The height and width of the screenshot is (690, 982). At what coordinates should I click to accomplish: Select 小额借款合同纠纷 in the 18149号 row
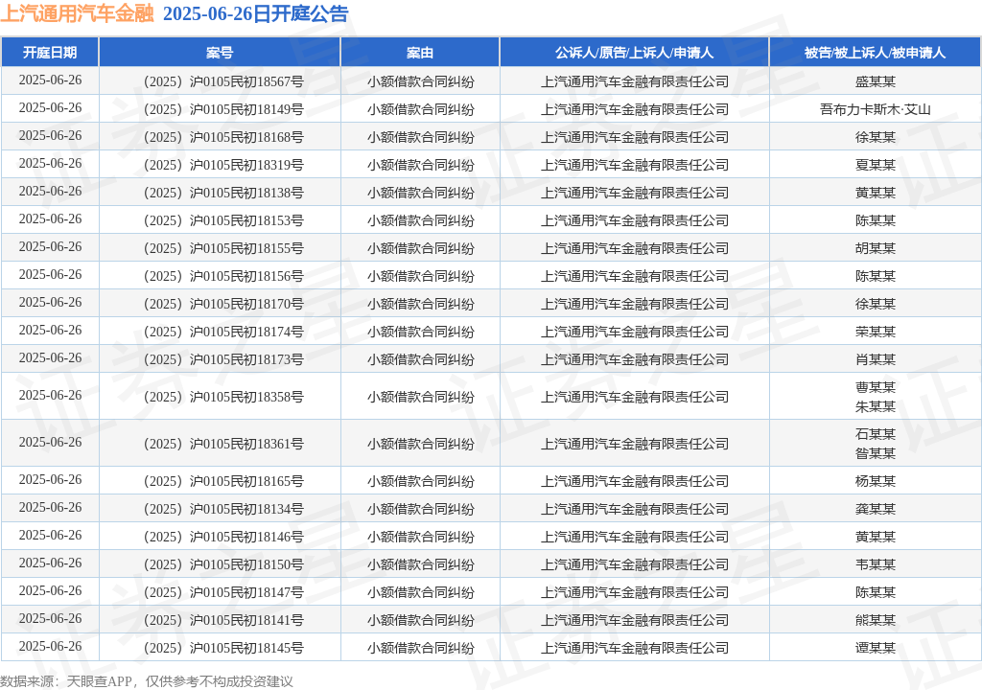(421, 109)
